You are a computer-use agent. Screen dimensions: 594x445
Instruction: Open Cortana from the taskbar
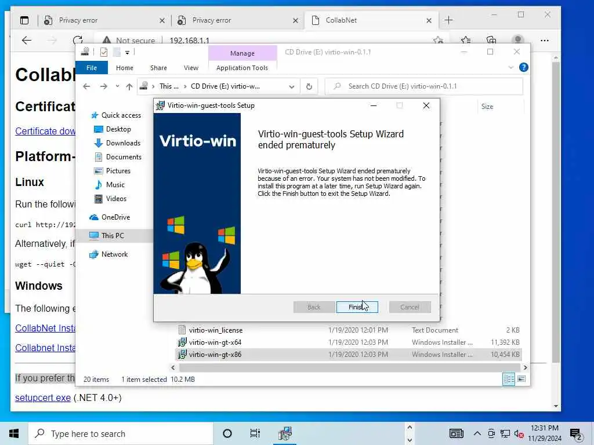227,433
